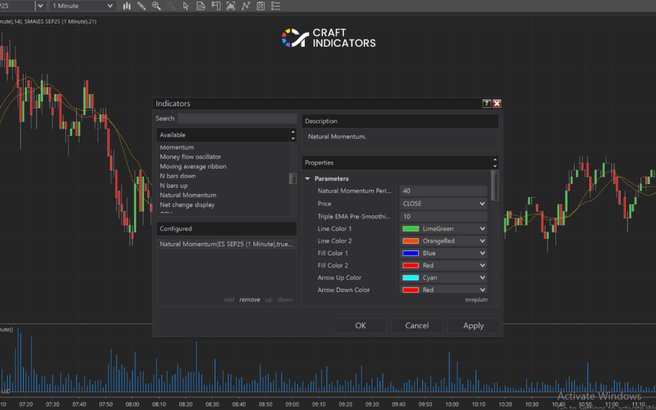
Task: Open the 1 Minute interval dropdown
Action: (83, 6)
